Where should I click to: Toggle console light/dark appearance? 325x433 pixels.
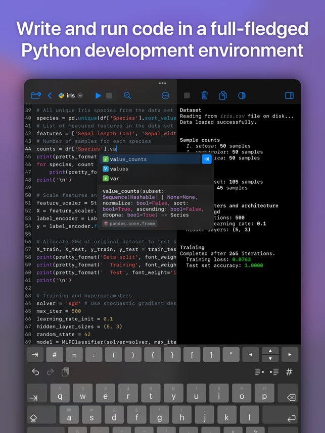coord(242,95)
